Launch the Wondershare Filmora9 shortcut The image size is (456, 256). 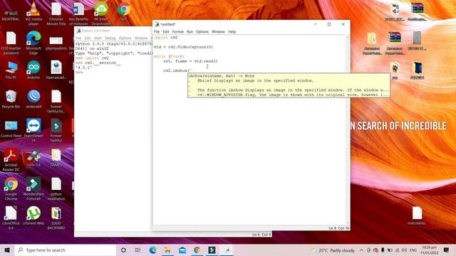[33, 189]
